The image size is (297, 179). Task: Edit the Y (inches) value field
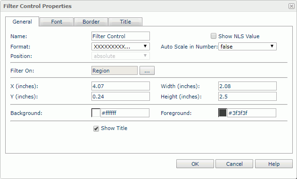click(121, 97)
